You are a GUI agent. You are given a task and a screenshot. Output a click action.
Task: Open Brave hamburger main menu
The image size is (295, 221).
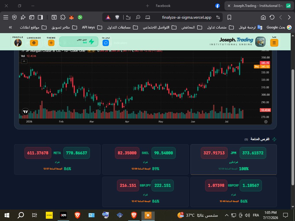[x=6, y=17]
